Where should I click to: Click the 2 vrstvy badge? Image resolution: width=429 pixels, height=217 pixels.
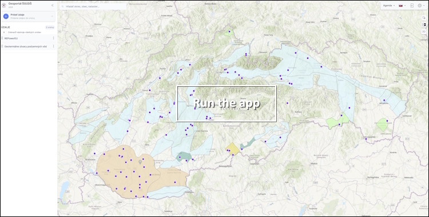50,27
